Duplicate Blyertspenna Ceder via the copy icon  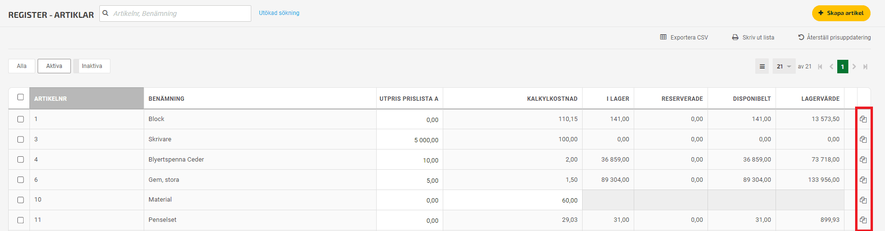click(863, 160)
